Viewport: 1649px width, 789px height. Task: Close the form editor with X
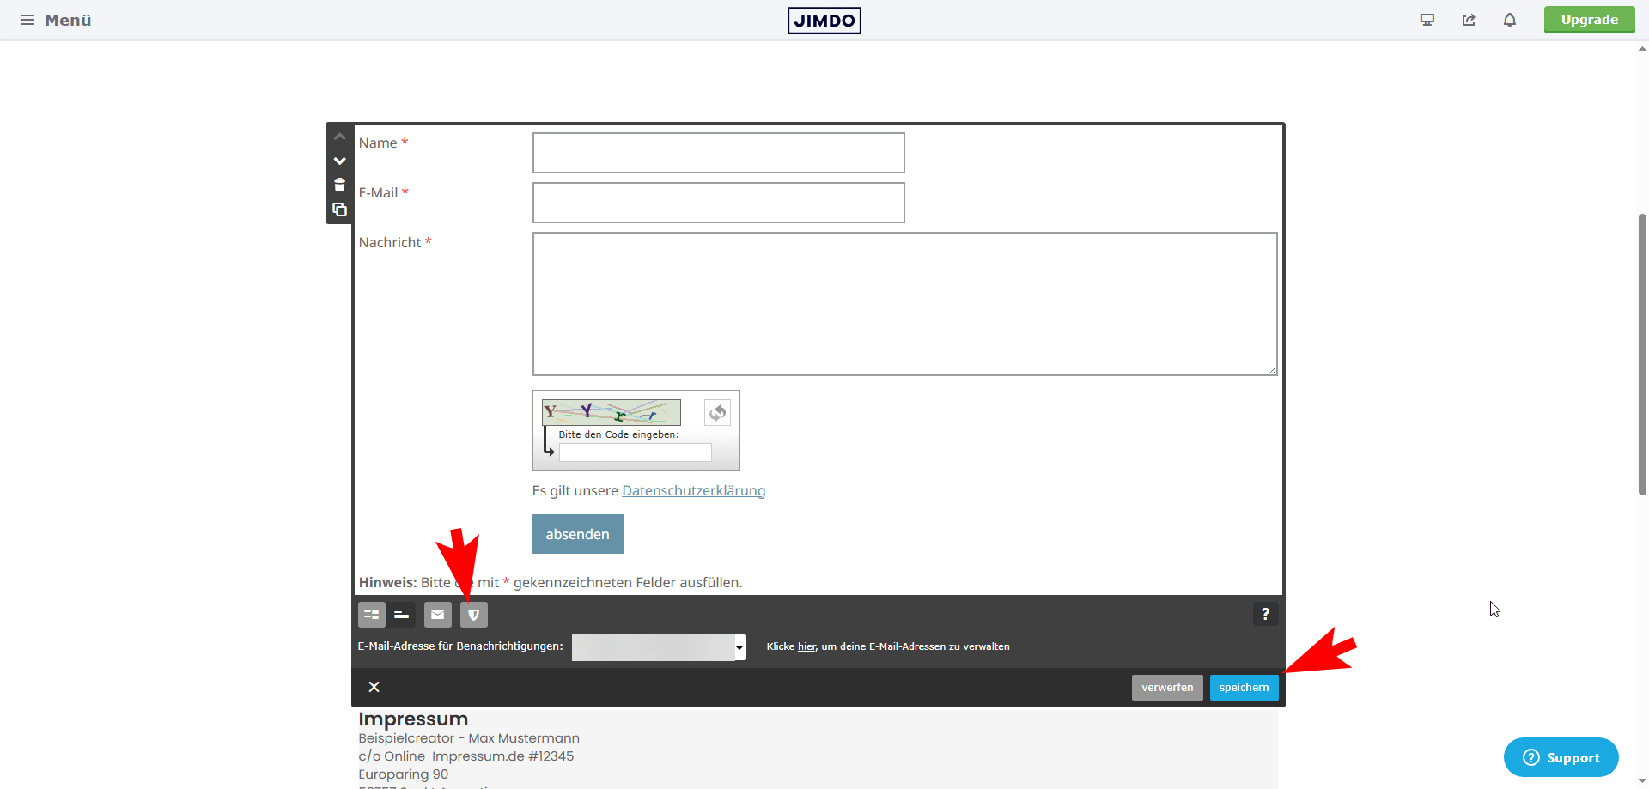374,687
